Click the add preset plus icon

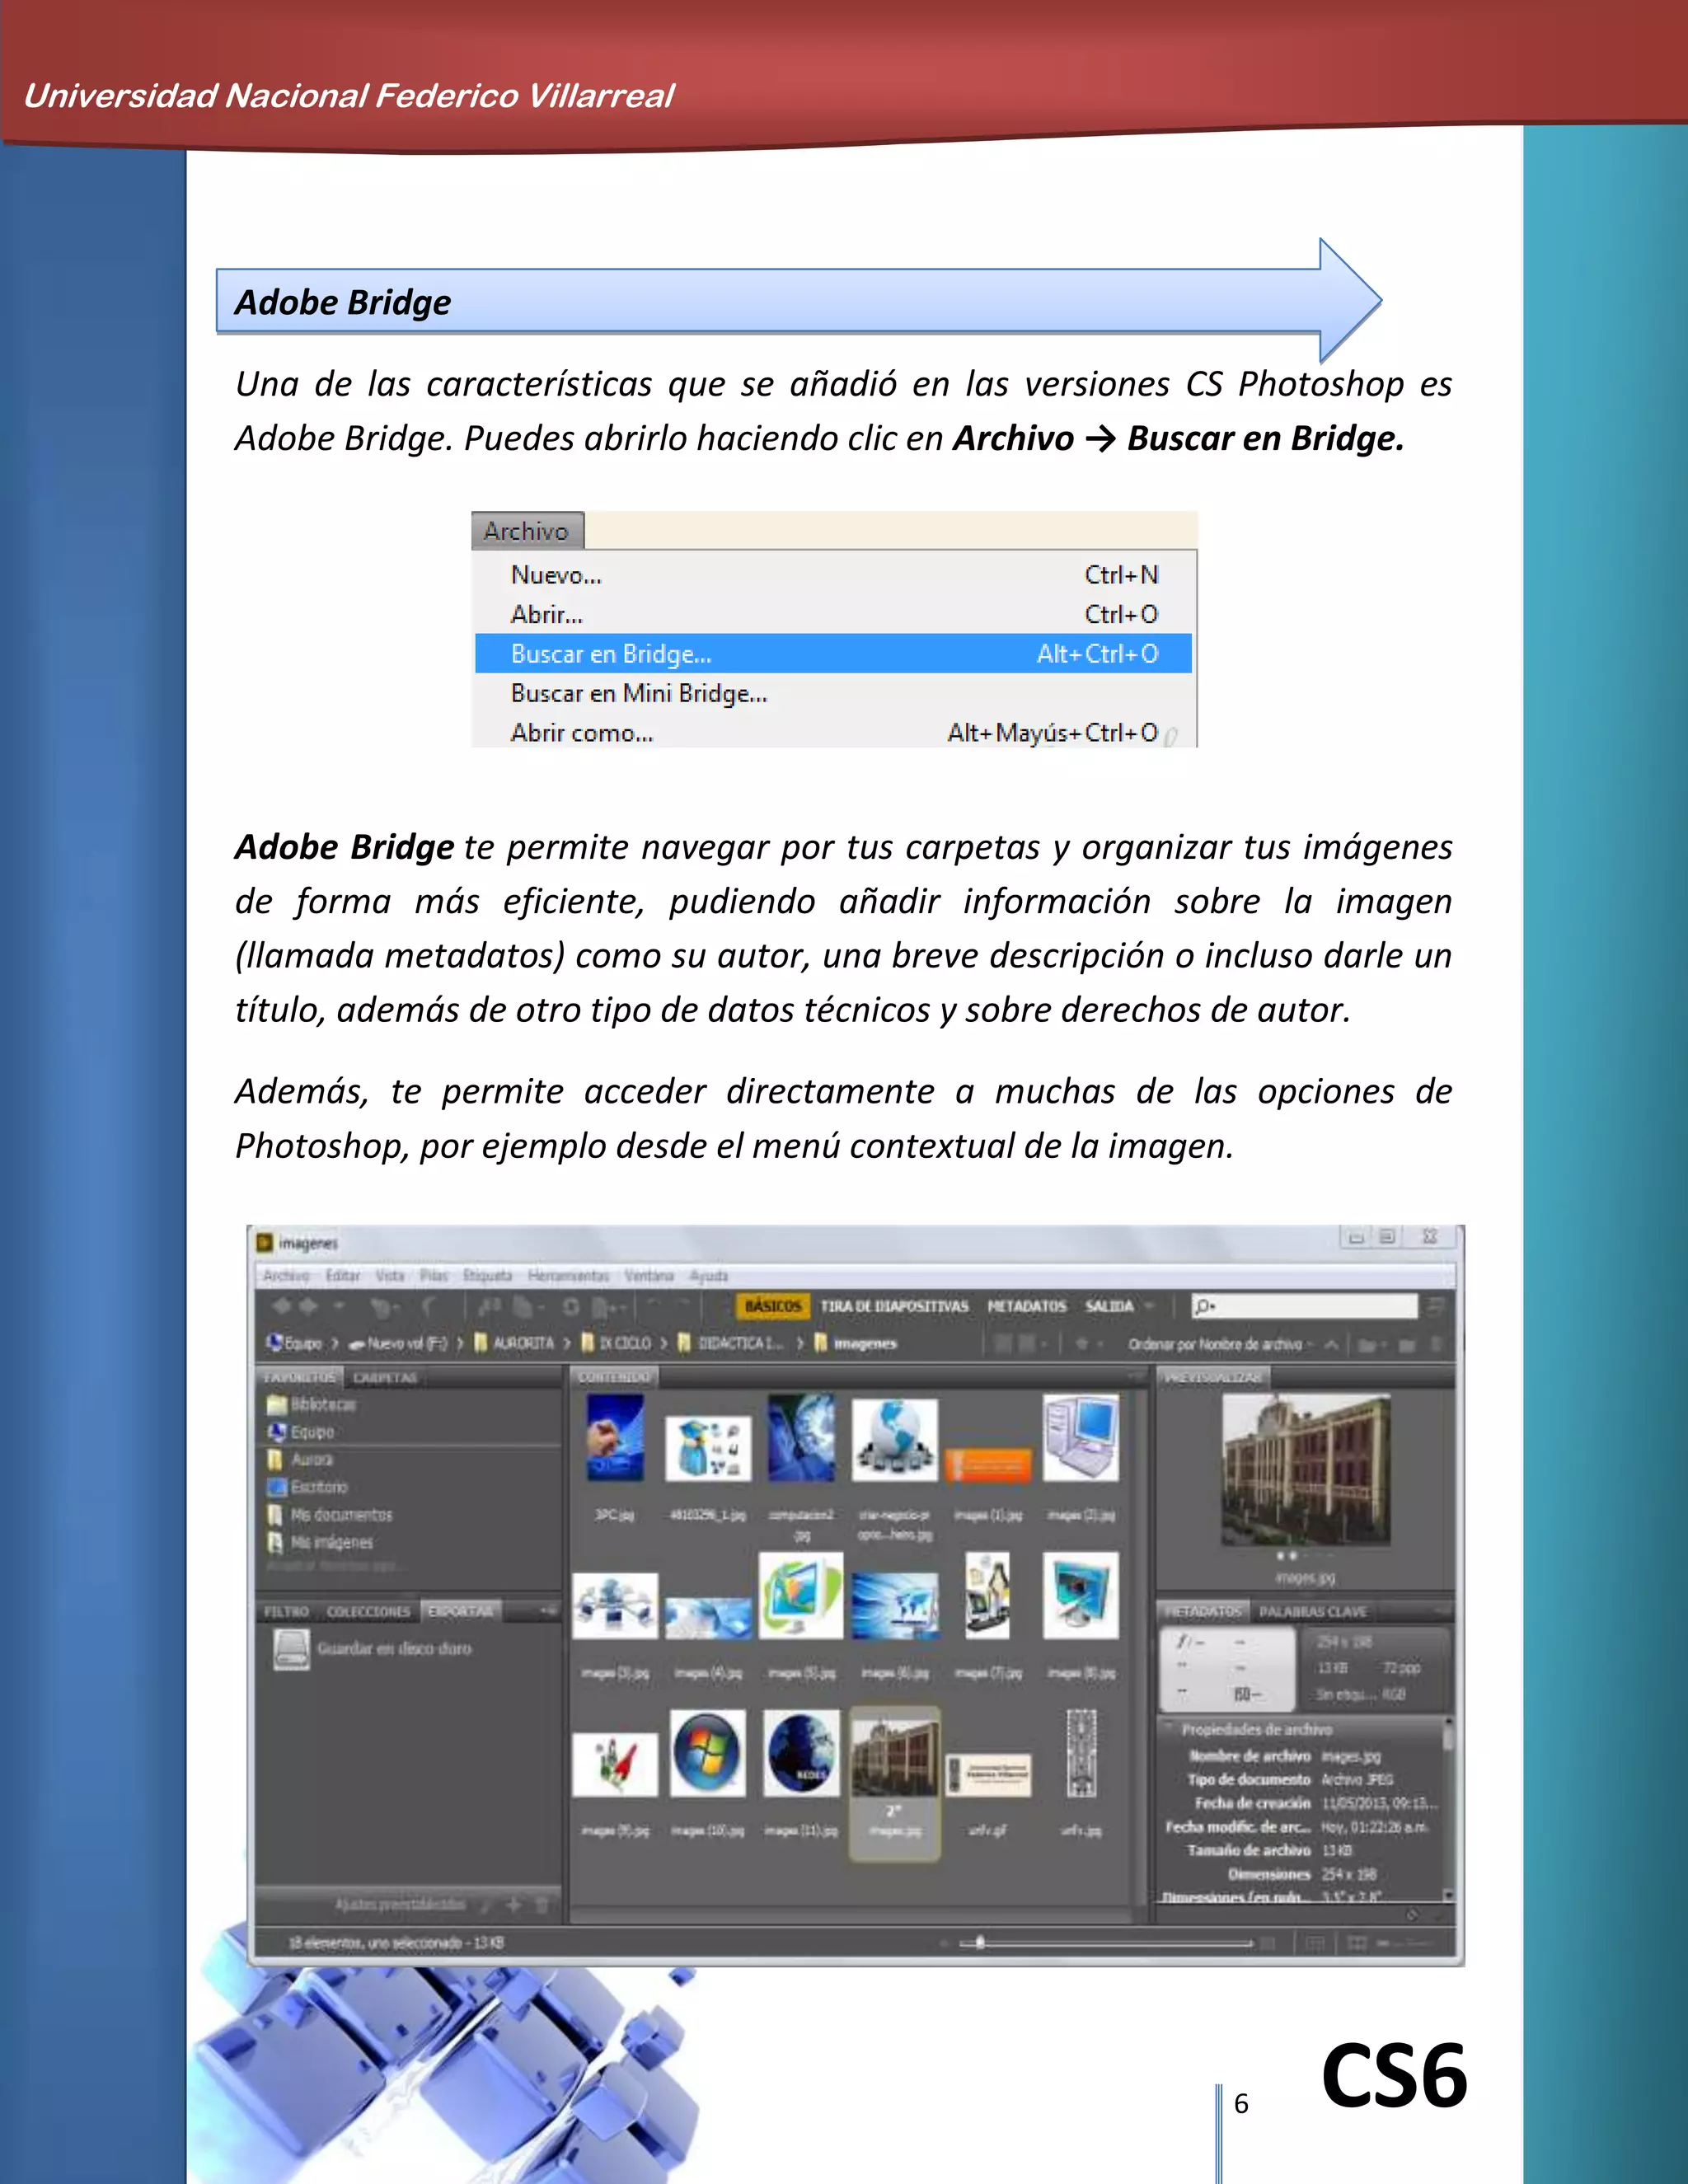(x=513, y=1905)
